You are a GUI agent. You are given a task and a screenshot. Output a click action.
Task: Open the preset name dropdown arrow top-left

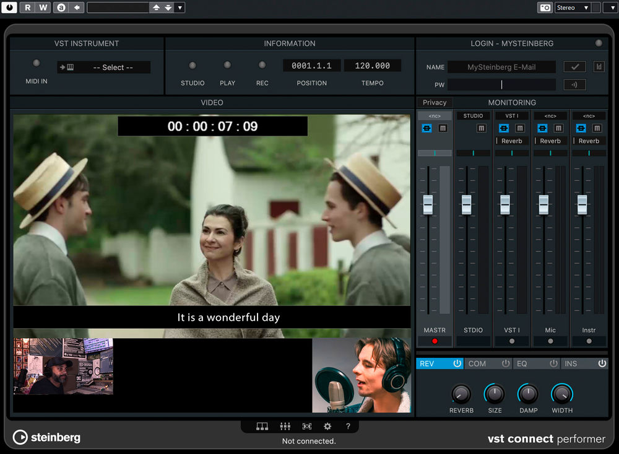point(180,7)
